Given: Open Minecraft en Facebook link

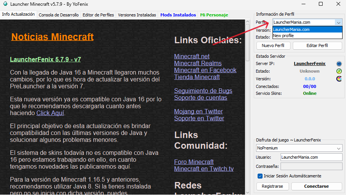Looking at the screenshot, I should point(205,70).
